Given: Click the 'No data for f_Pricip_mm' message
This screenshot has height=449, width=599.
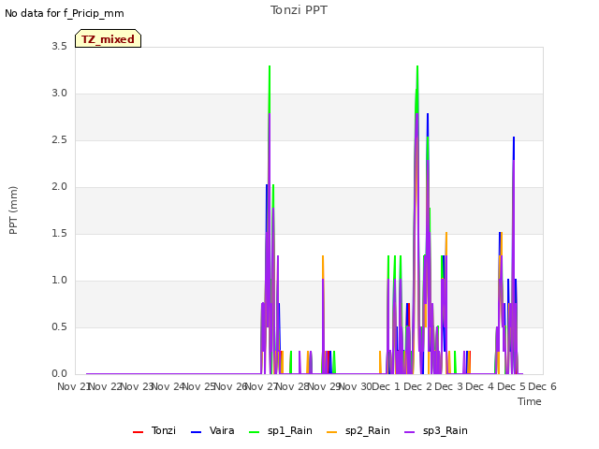Looking at the screenshot, I should 65,13.
